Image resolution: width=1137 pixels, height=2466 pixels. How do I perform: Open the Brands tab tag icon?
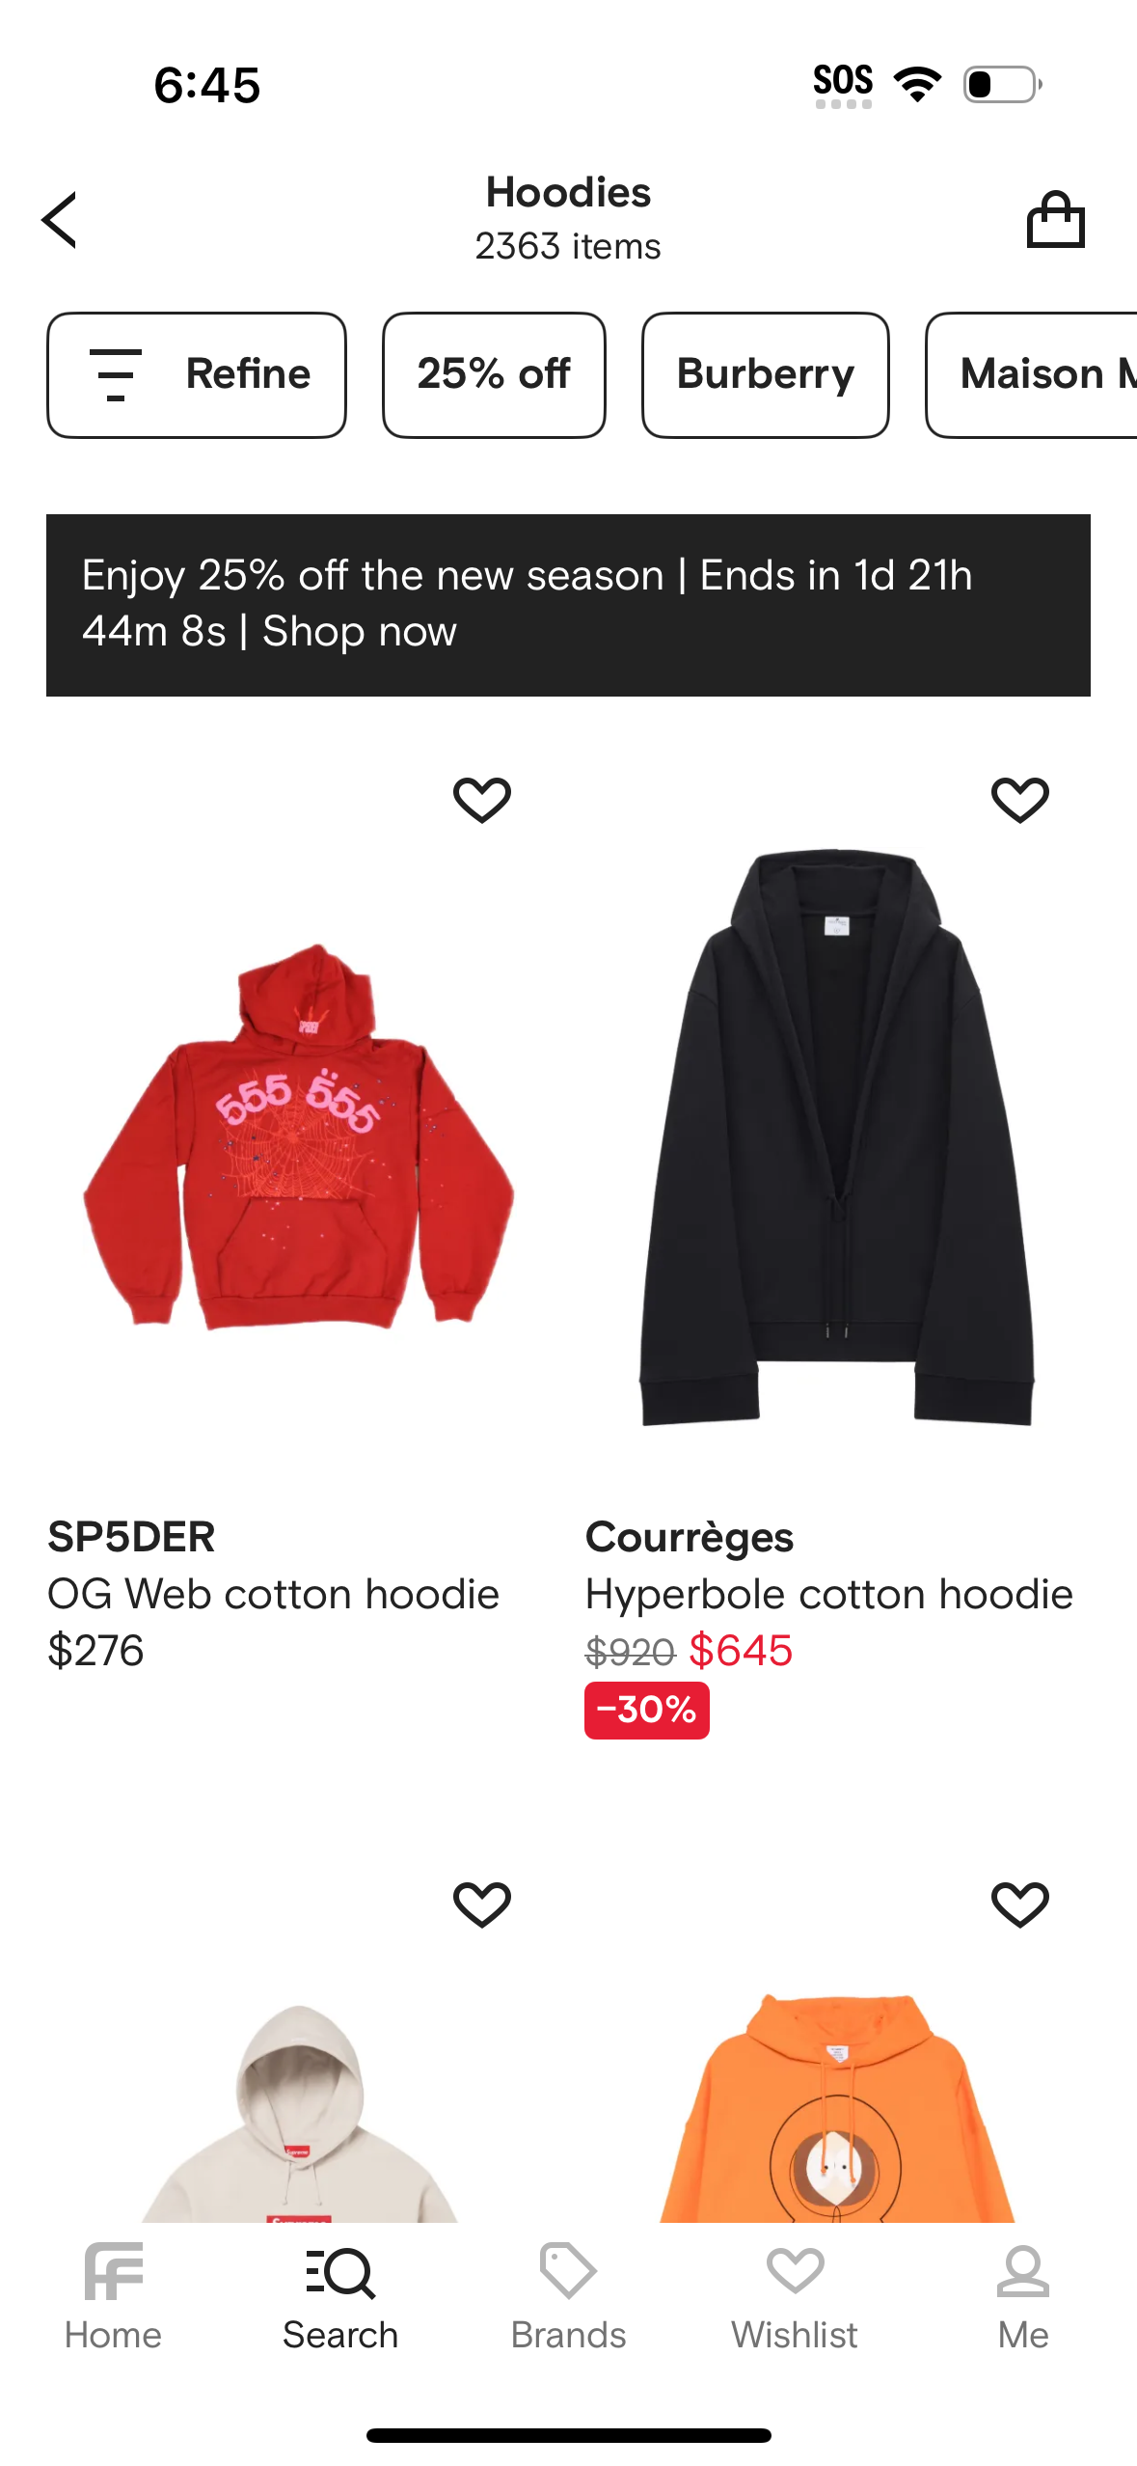pyautogui.click(x=568, y=2297)
